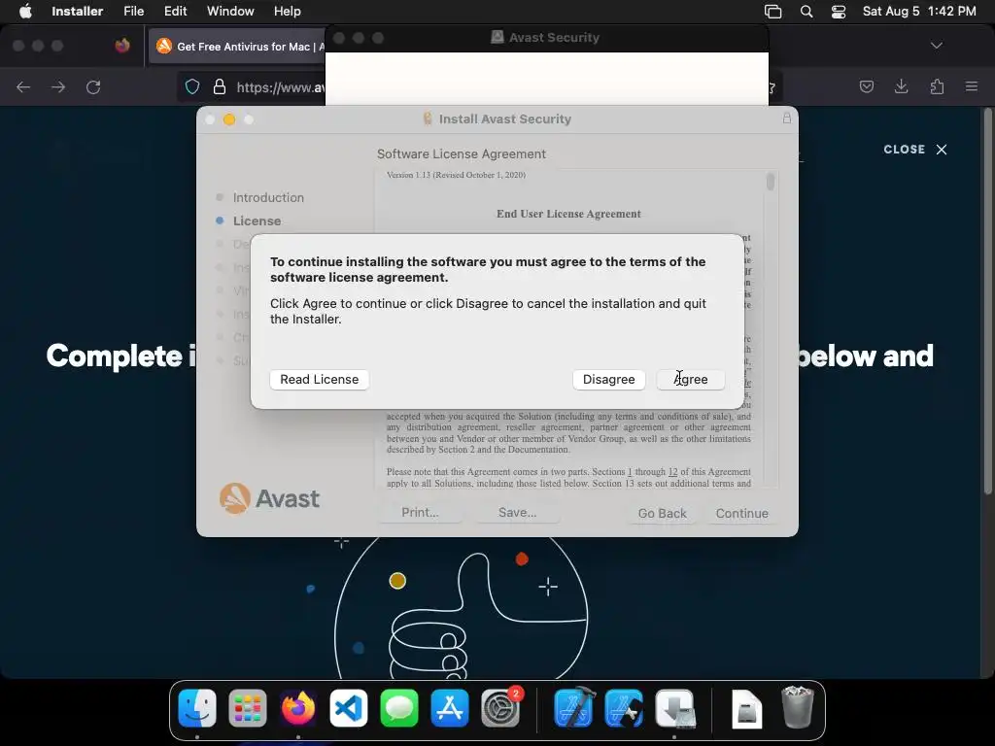
Task: Click the date and time in menu bar
Action: (x=919, y=12)
